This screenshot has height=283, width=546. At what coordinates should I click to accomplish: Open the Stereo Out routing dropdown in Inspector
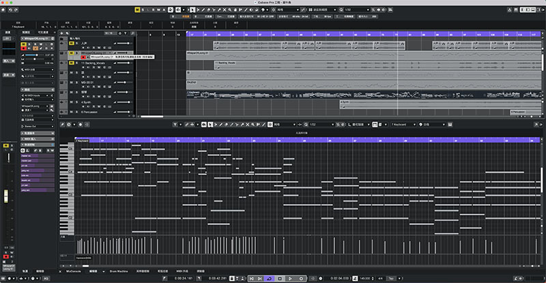pos(38,126)
